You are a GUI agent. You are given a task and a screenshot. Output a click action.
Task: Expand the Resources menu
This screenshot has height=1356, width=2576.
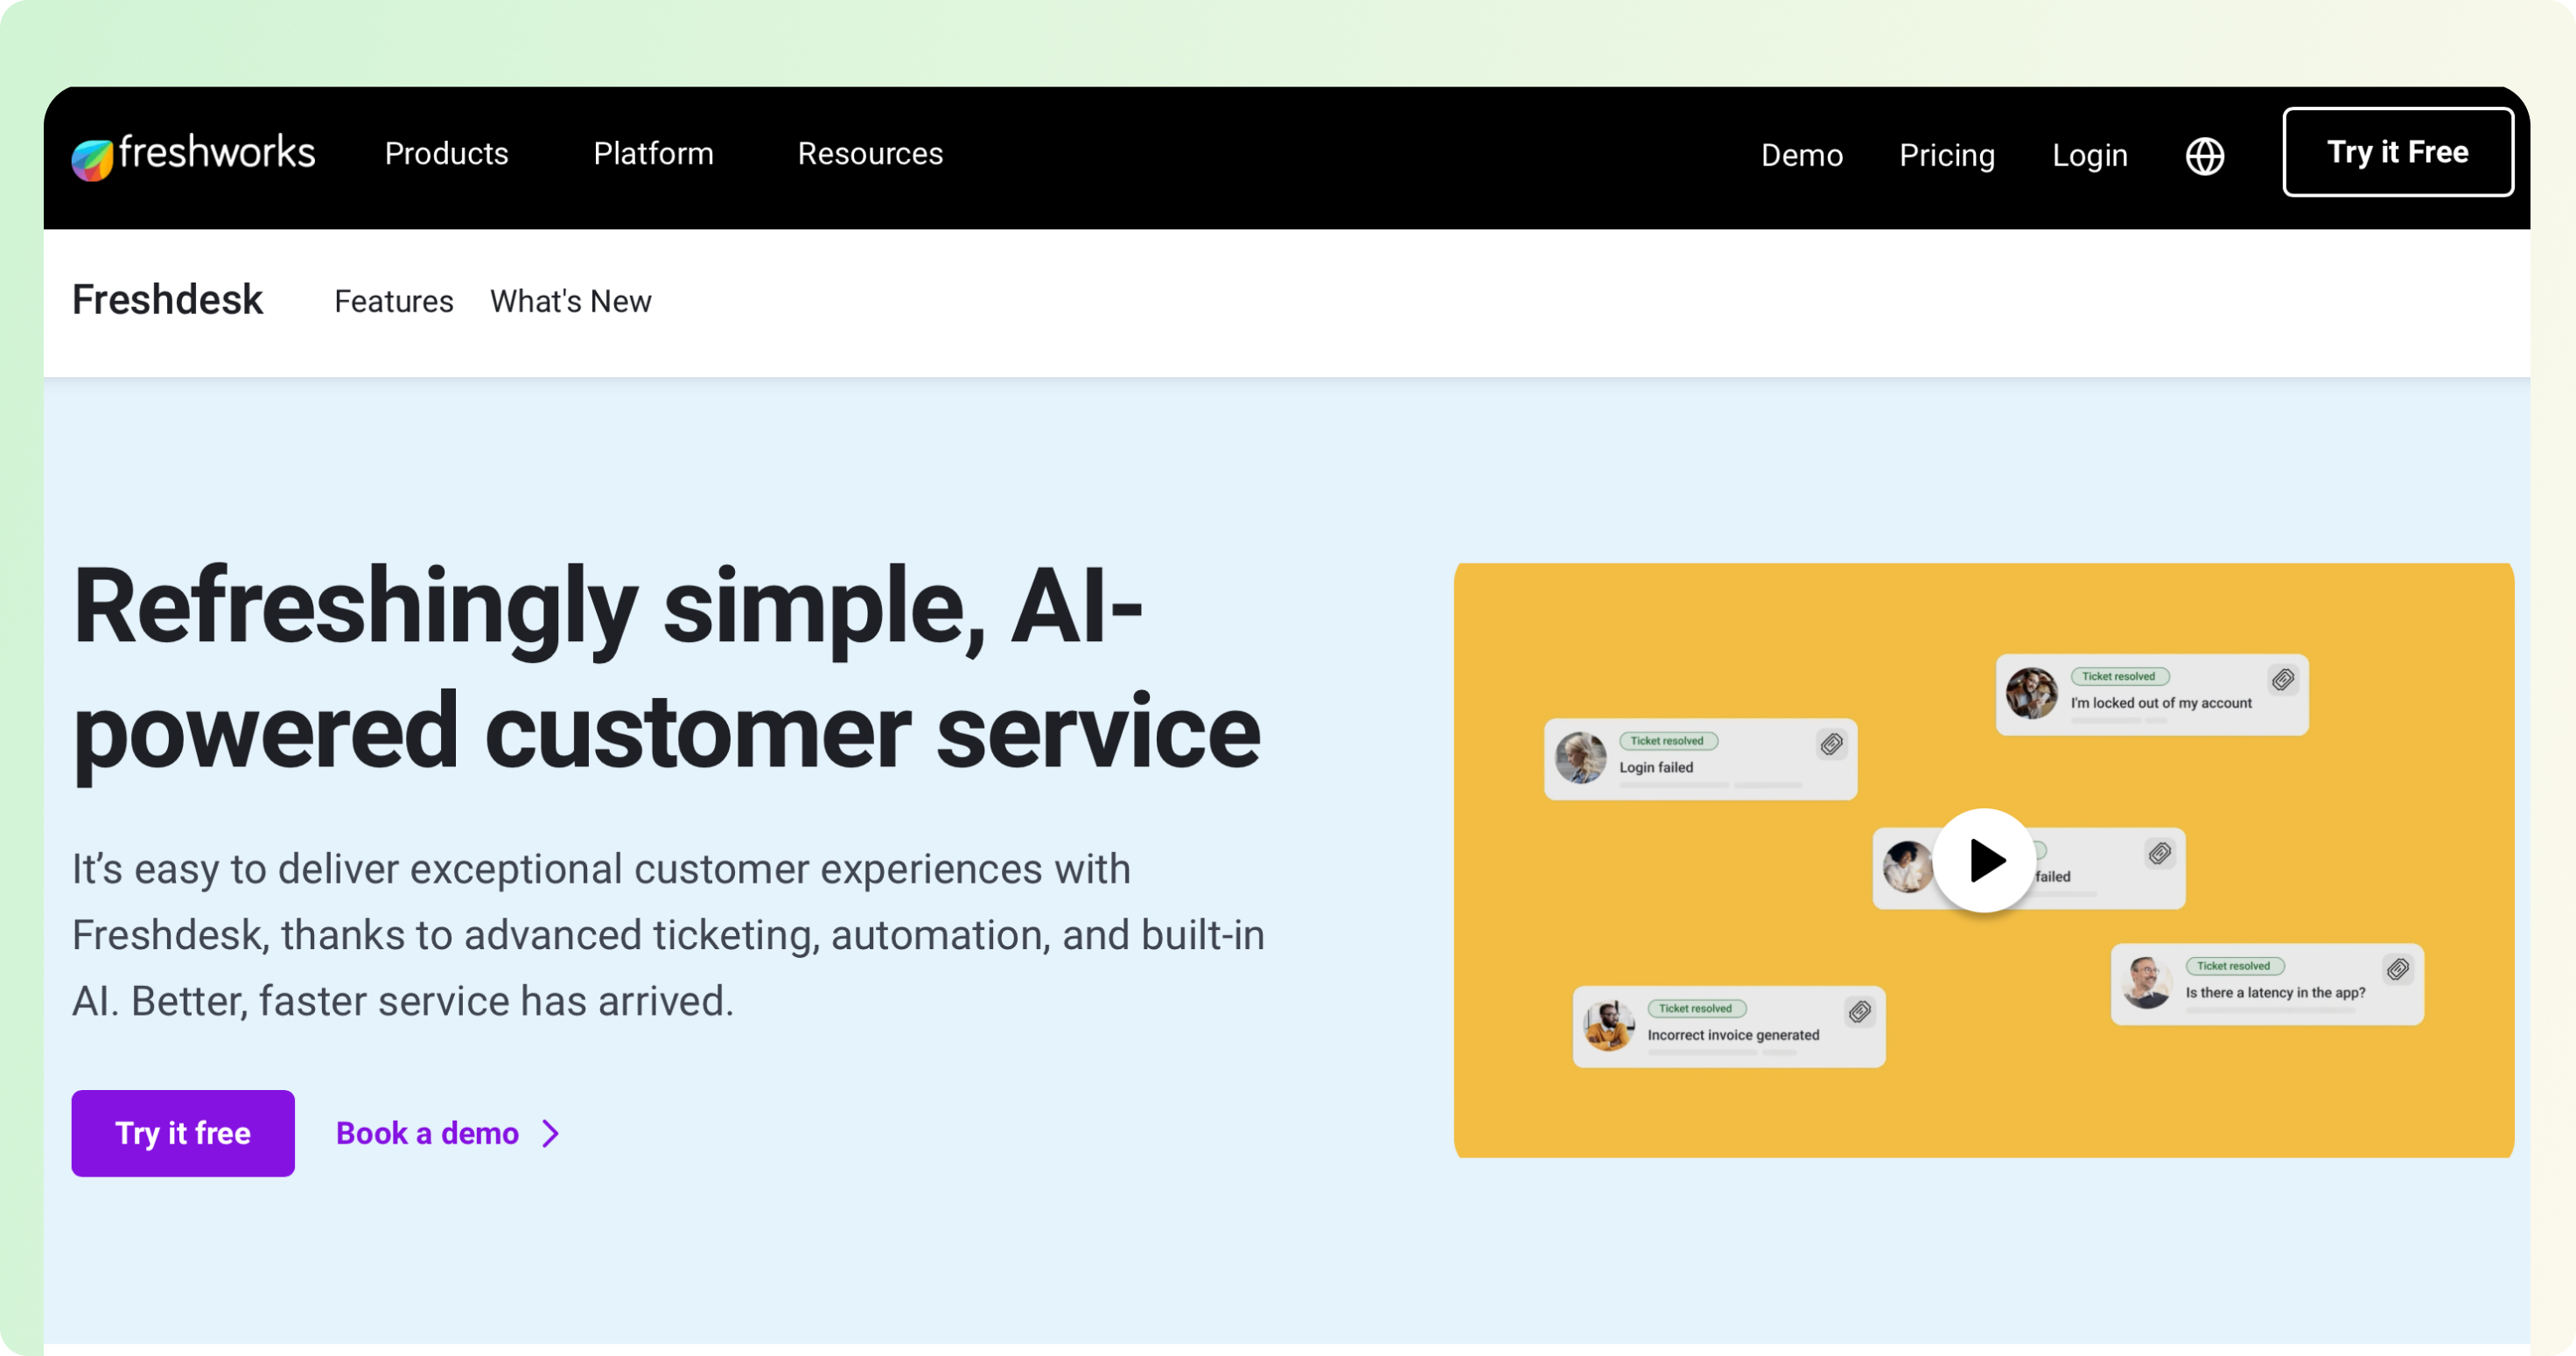coord(870,154)
